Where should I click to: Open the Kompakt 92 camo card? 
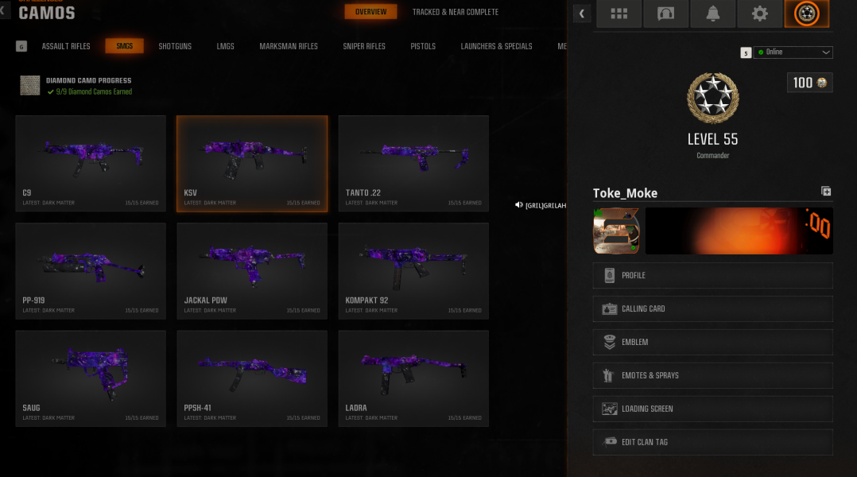413,271
